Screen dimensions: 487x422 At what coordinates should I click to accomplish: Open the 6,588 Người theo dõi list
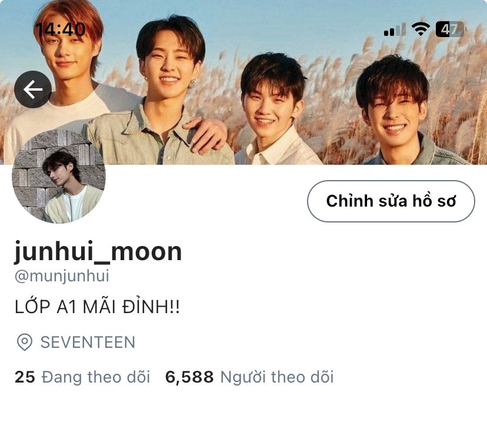click(x=249, y=377)
